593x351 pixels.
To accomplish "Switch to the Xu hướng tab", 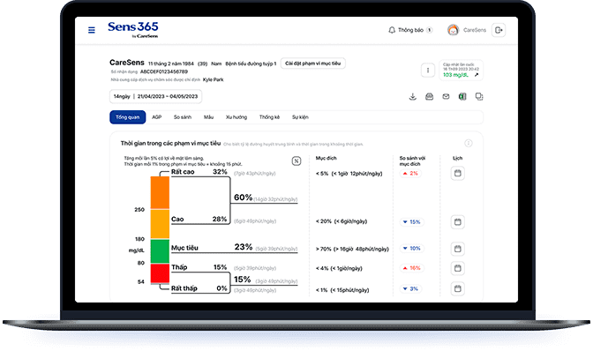I will tap(236, 117).
